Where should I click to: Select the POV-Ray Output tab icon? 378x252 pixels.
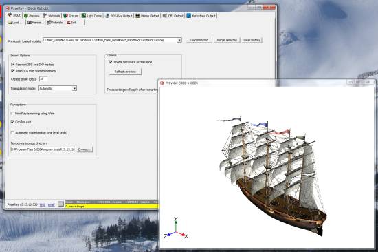coord(107,16)
